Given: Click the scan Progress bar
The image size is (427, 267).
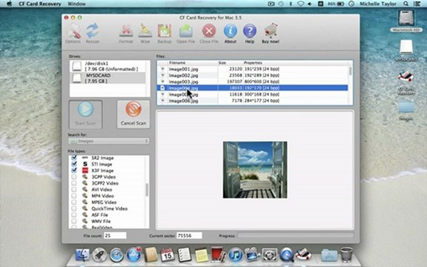Looking at the screenshot, I should coord(296,235).
